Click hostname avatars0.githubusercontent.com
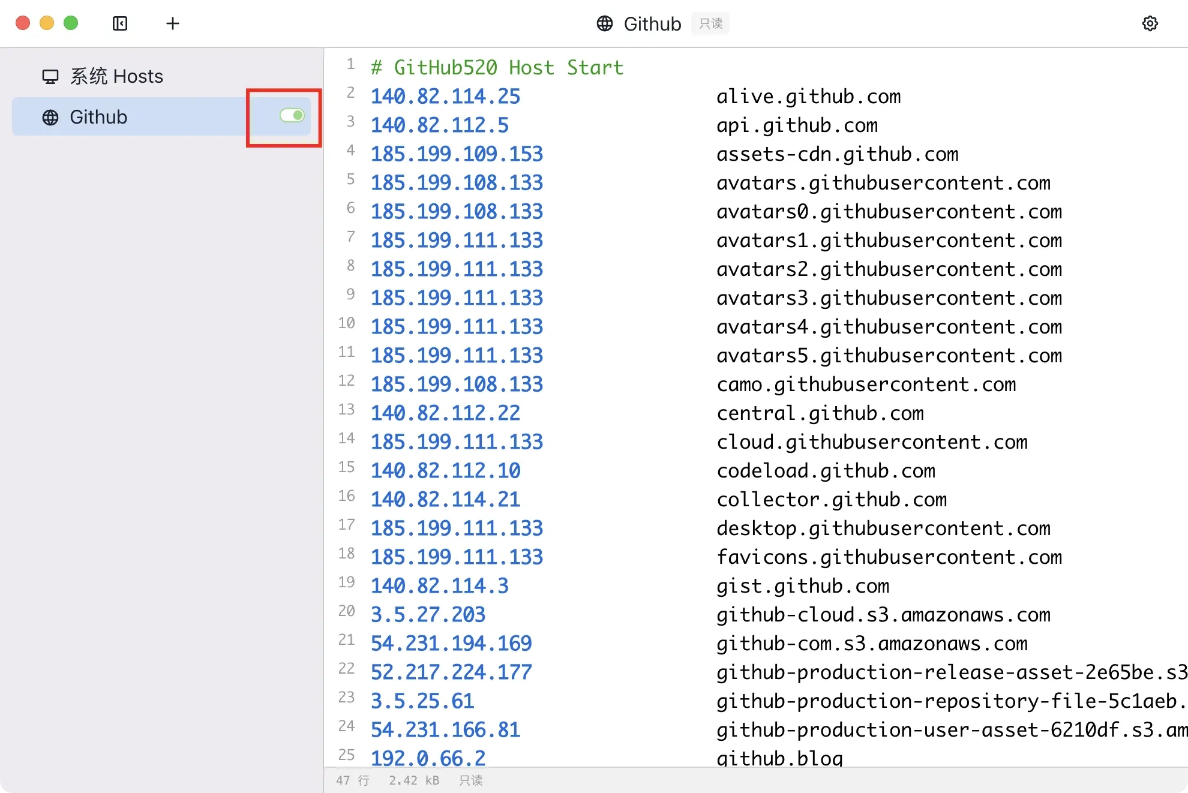 (889, 211)
